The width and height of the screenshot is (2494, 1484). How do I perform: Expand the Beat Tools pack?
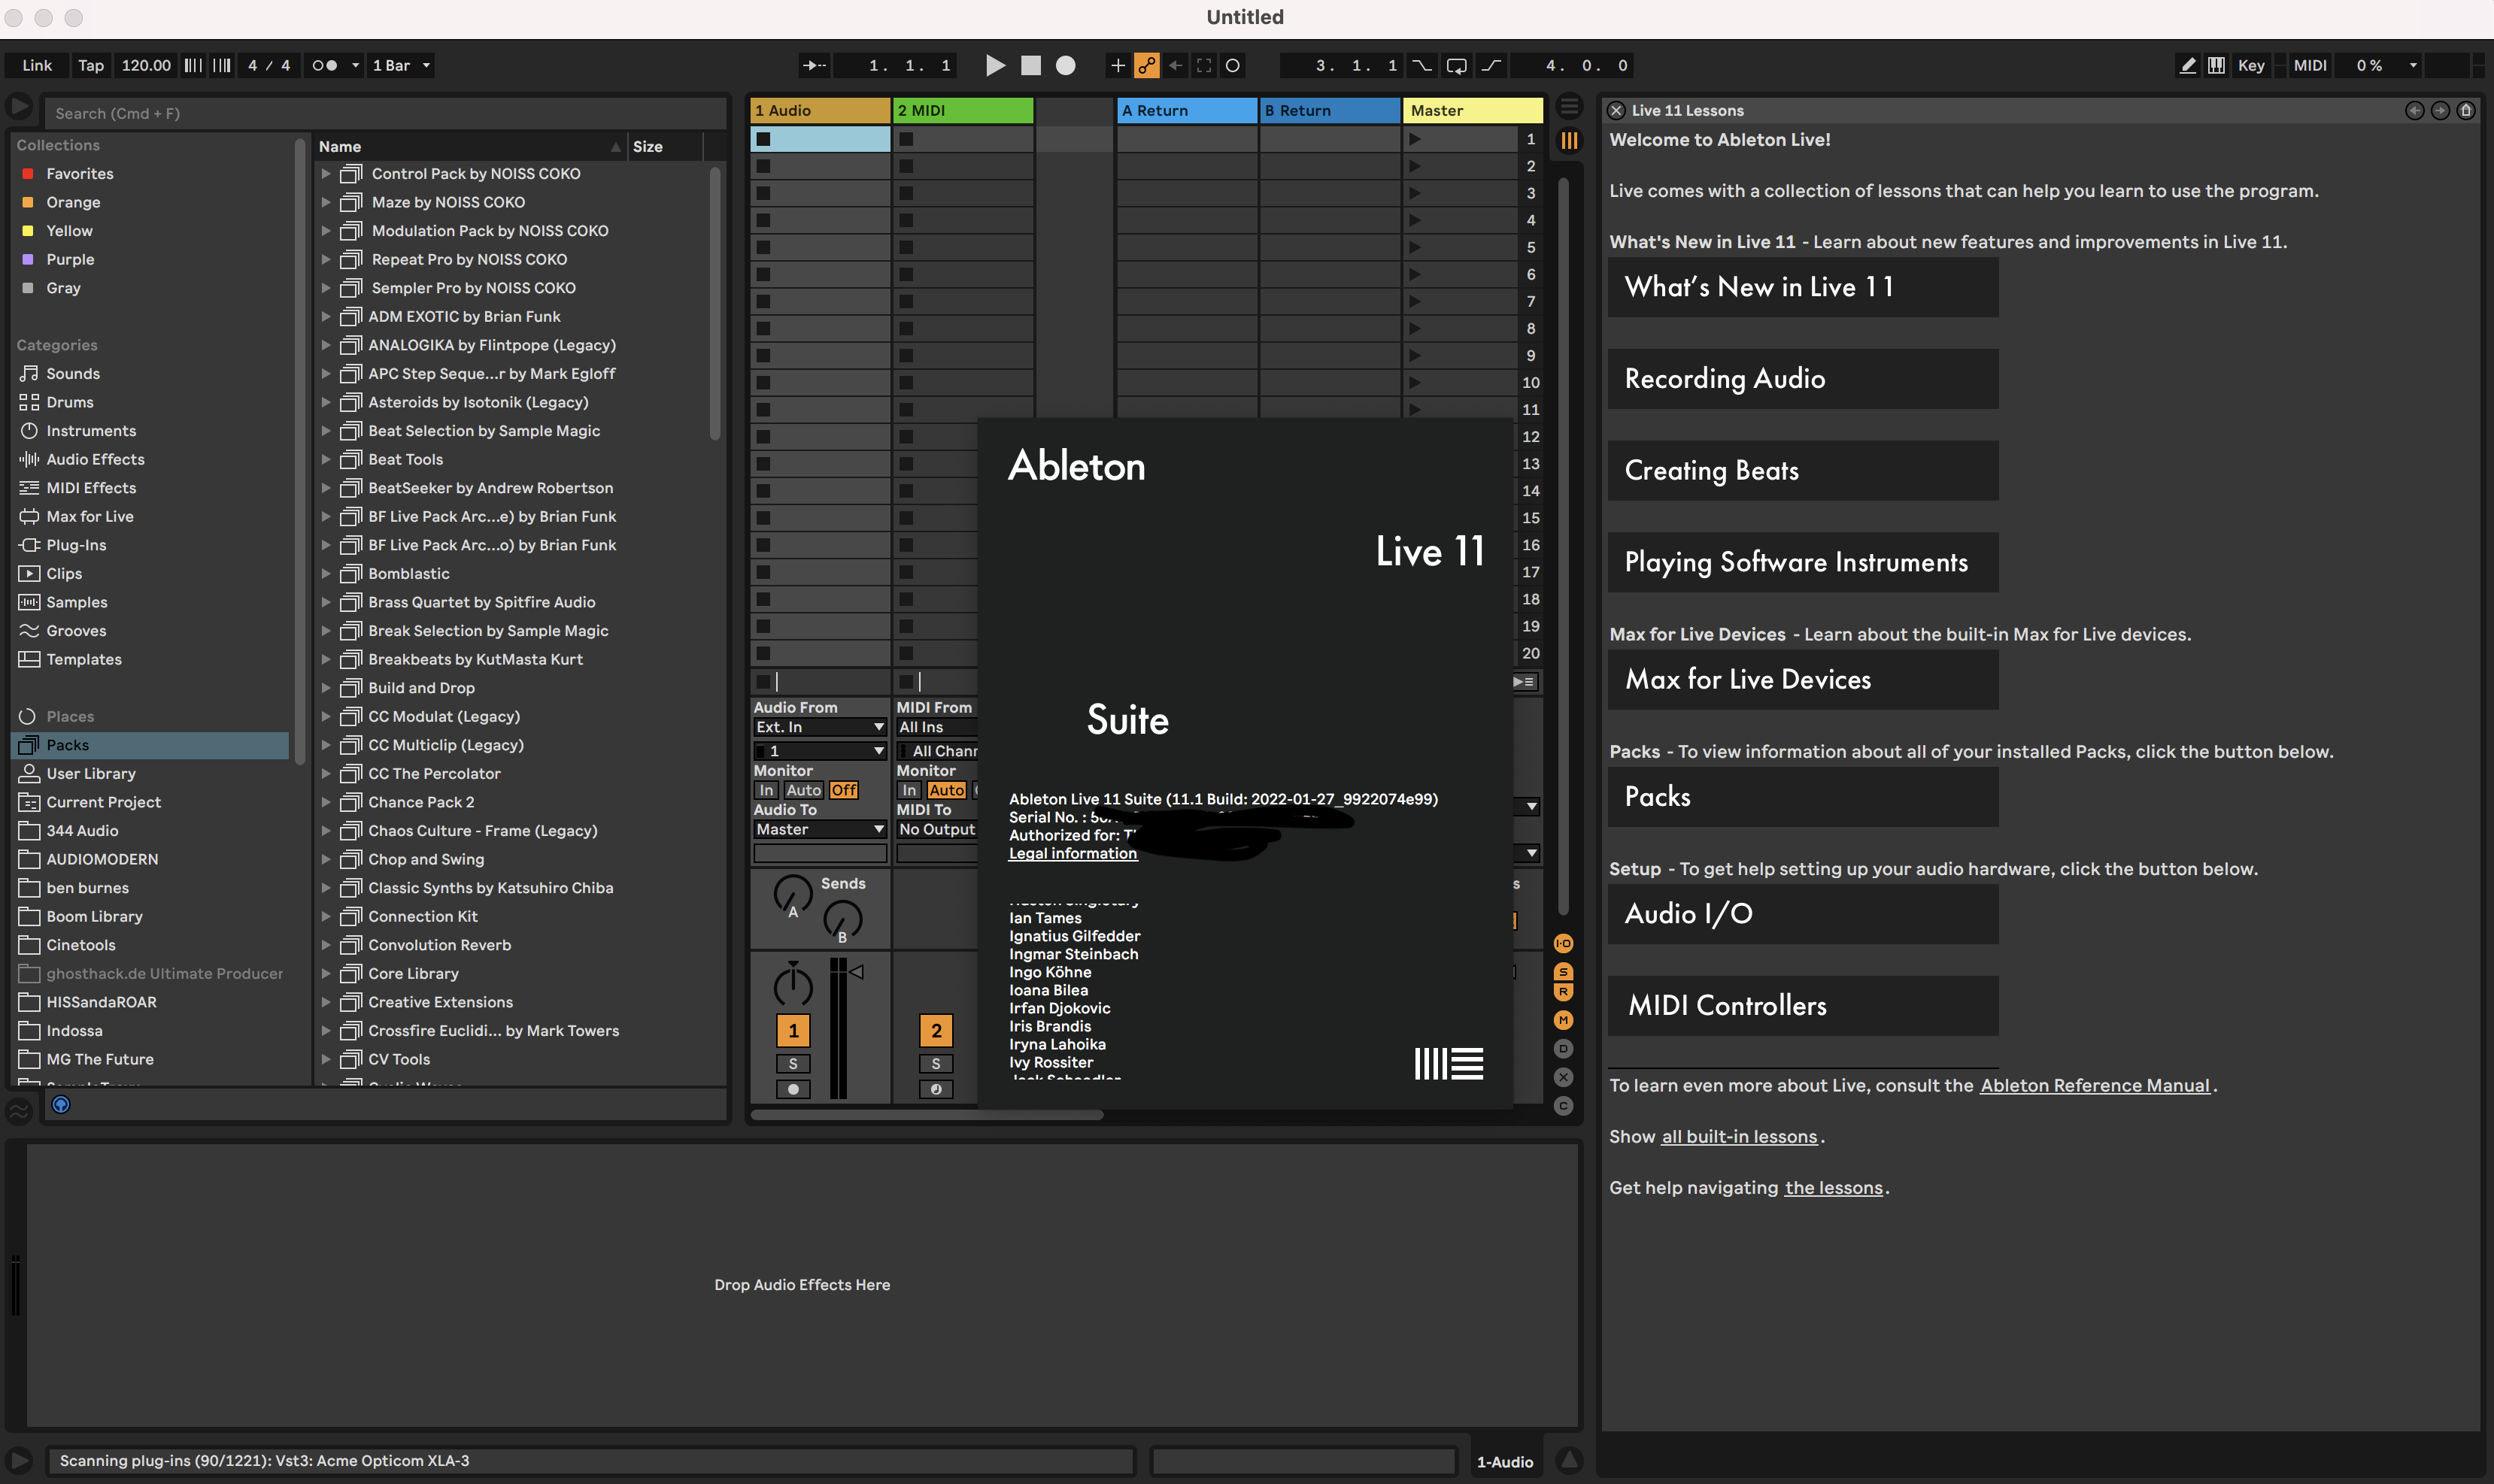pos(325,459)
